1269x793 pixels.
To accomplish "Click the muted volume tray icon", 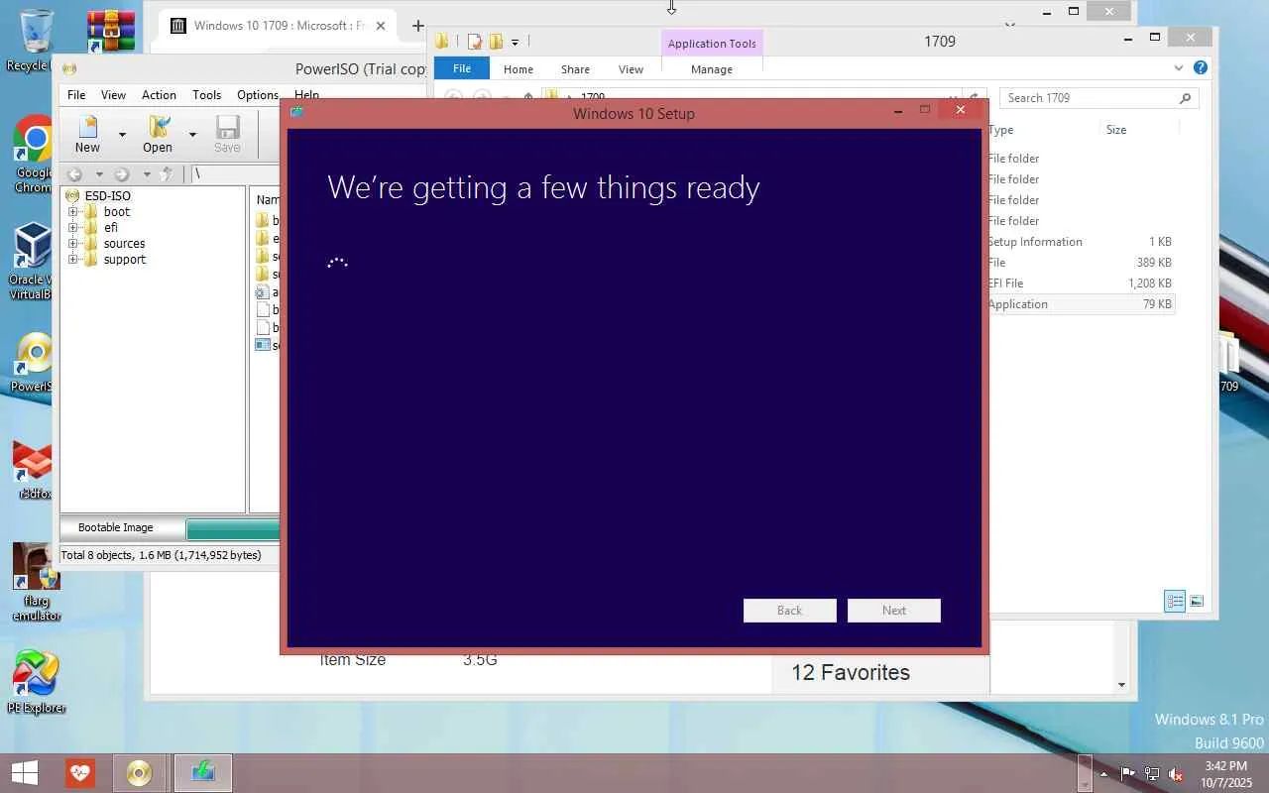I will point(1176,773).
